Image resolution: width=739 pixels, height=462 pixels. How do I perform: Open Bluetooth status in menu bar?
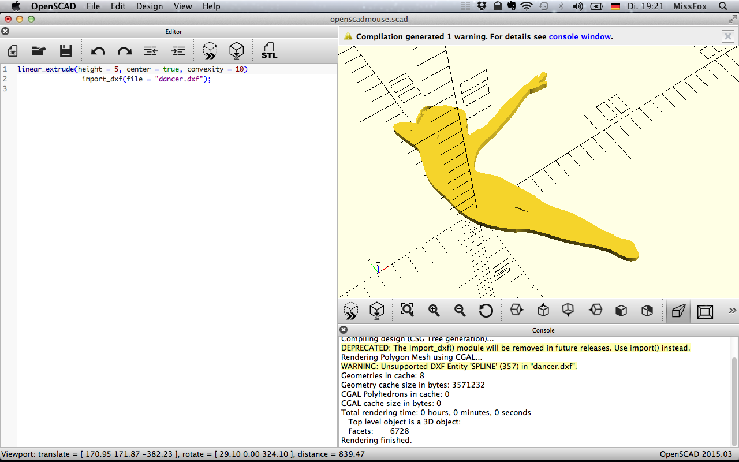[561, 6]
